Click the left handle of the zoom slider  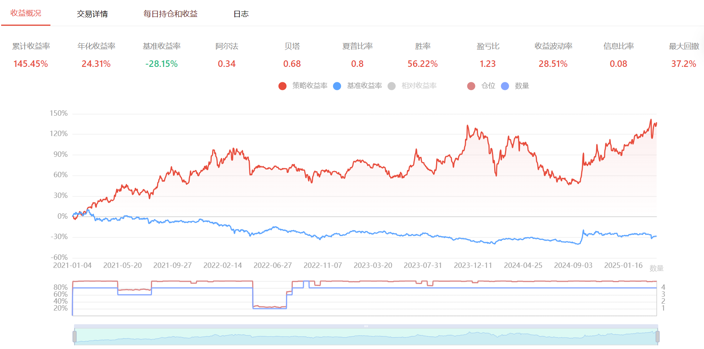click(x=74, y=337)
